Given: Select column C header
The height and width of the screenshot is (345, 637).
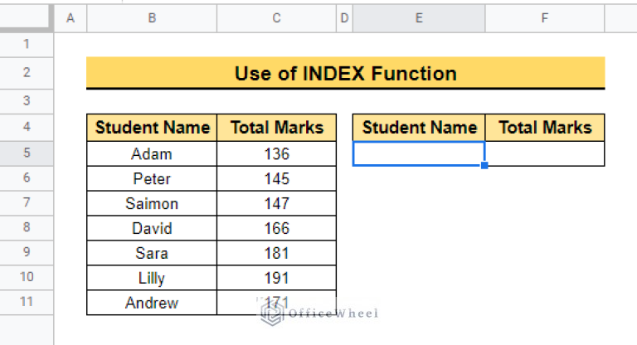Looking at the screenshot, I should [277, 18].
